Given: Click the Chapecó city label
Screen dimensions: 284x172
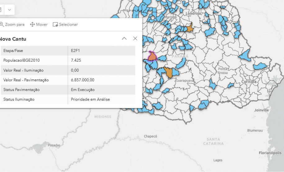Looking at the screenshot, I should tap(151, 136).
